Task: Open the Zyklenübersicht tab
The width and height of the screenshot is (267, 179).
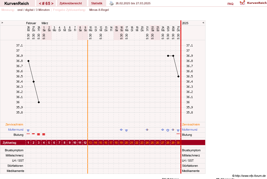Action: (71, 3)
